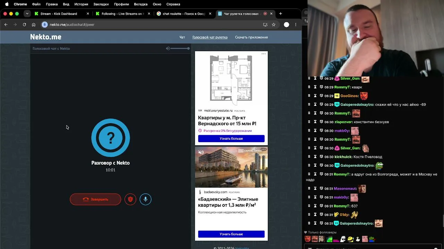
Task: Open the tab search dropdown chevron
Action: click(x=27, y=13)
